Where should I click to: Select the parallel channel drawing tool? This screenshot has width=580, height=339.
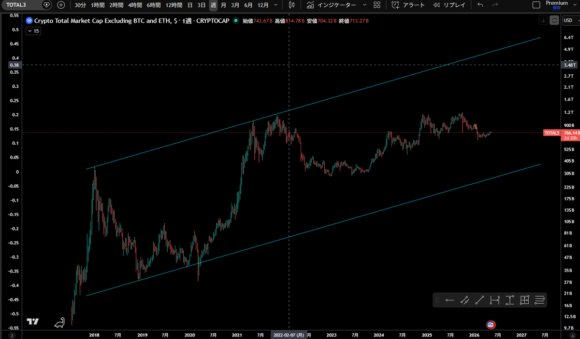(465, 300)
